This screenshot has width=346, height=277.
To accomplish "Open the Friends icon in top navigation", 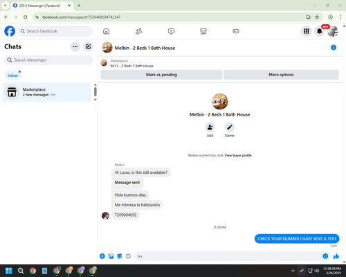I will coord(138,31).
